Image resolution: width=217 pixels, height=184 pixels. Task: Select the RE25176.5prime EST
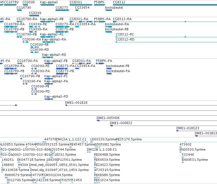point(167,142)
